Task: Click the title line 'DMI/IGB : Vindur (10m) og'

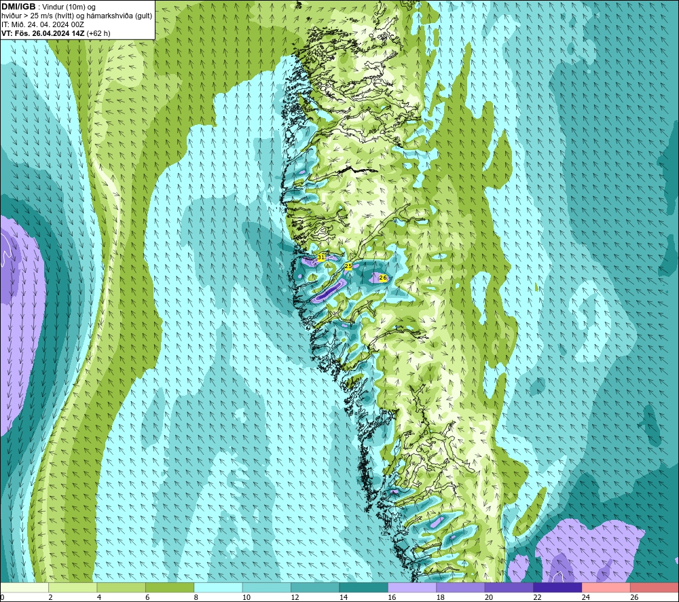Action: coord(48,7)
